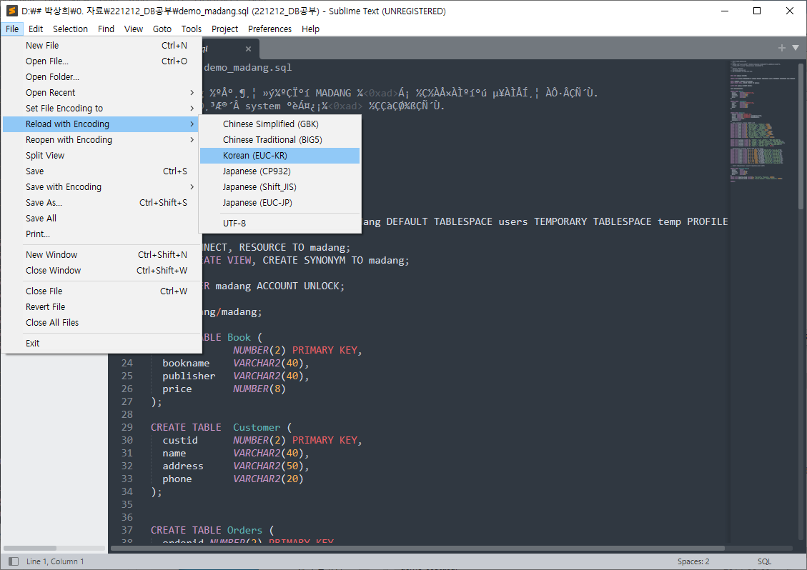Click the word bookname on line 24
The width and height of the screenshot is (807, 570).
[186, 363]
